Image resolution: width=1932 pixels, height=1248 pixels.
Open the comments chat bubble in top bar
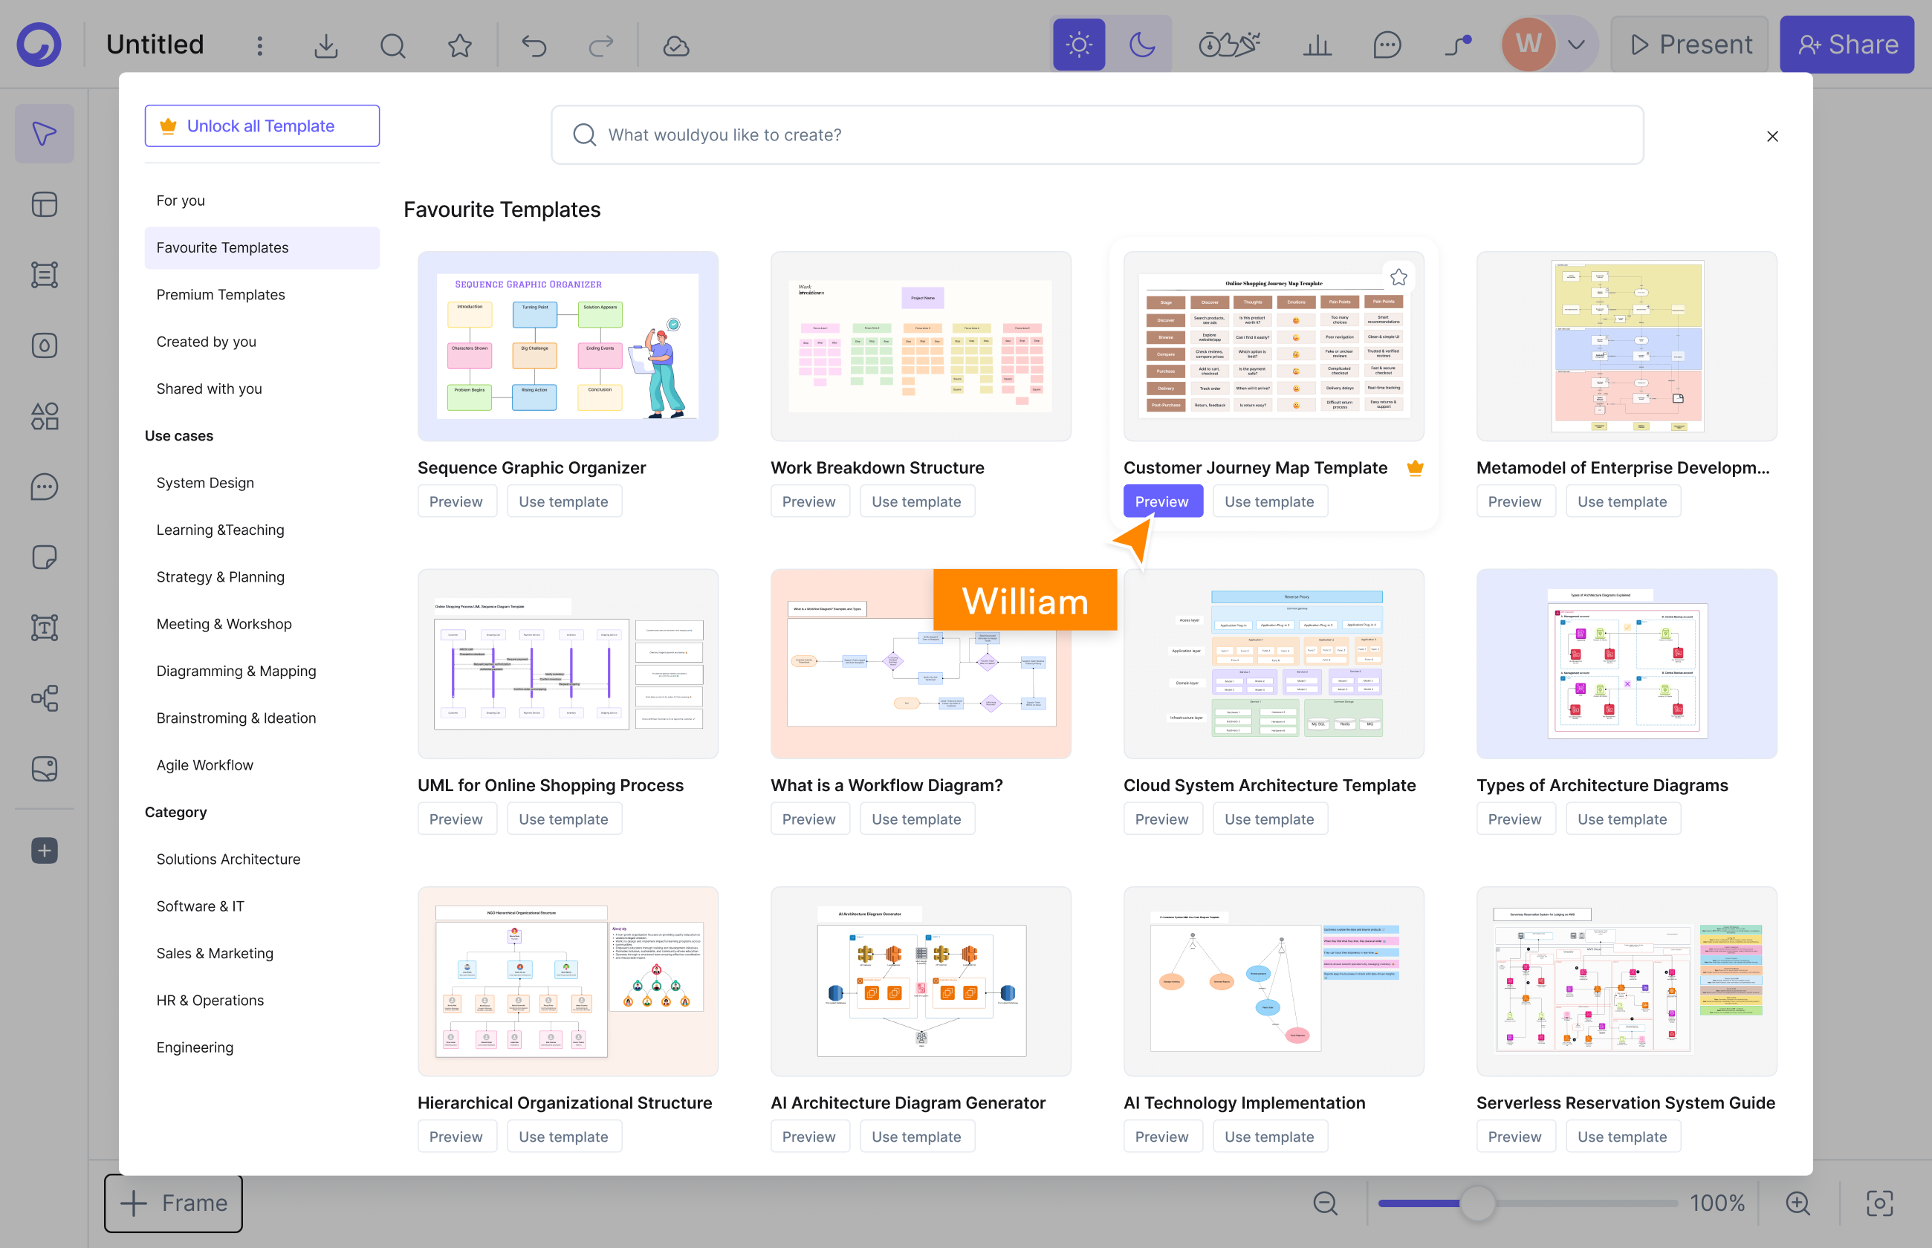click(1387, 45)
